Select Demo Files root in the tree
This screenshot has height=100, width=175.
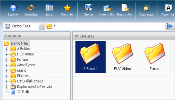(20, 43)
